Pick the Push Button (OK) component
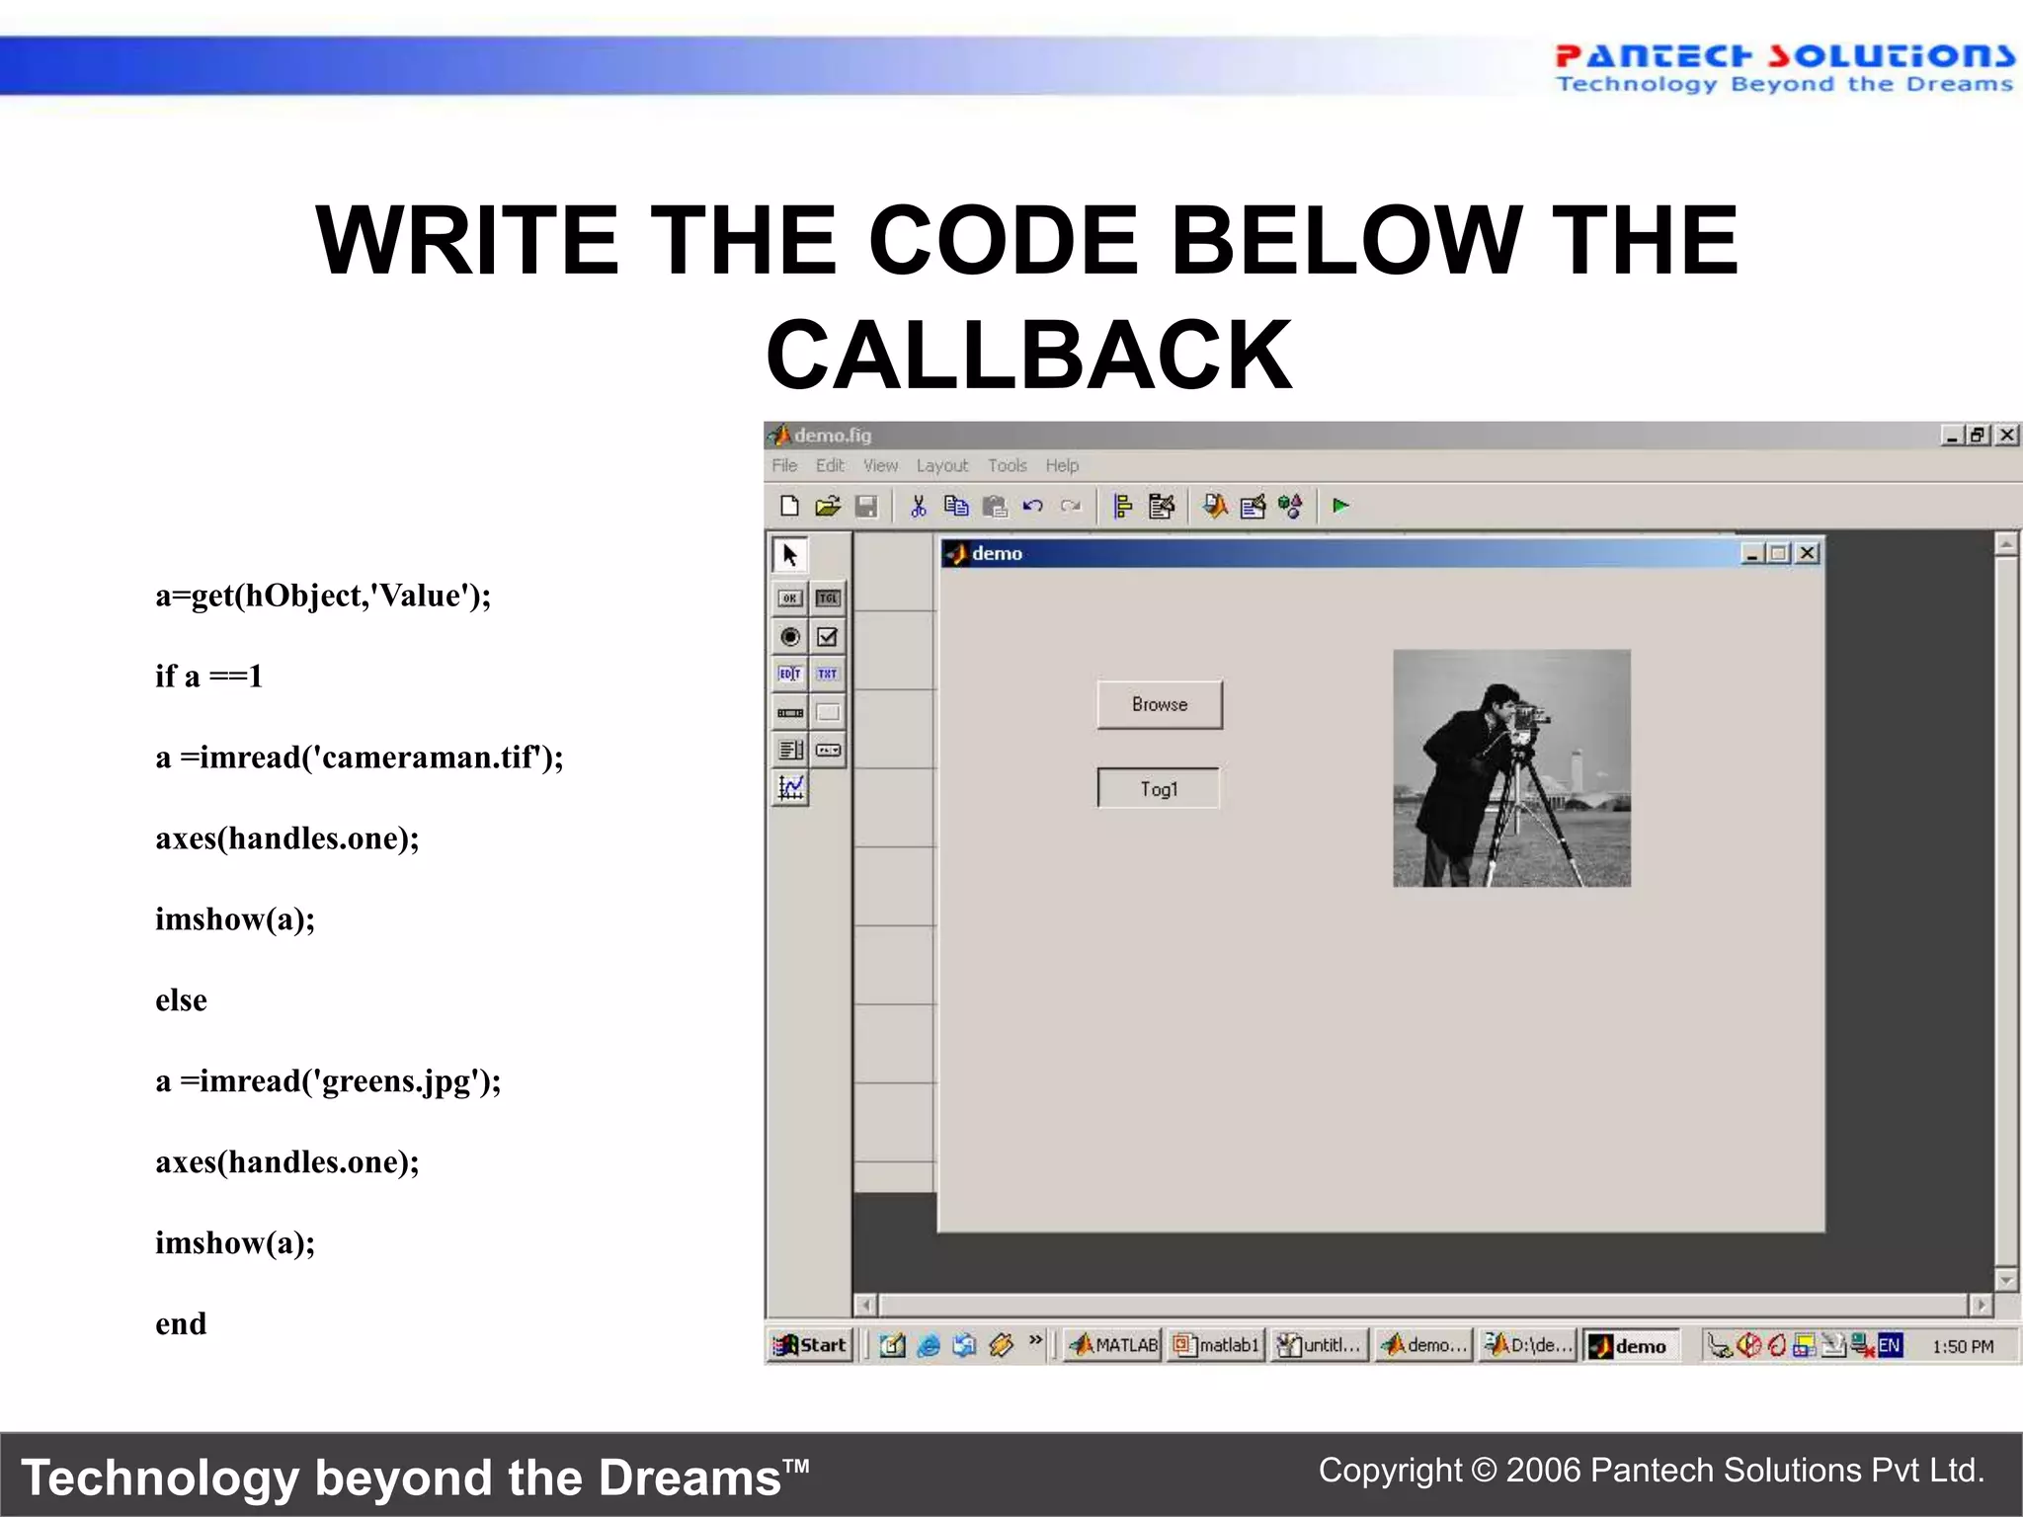The width and height of the screenshot is (2023, 1517). (x=789, y=598)
